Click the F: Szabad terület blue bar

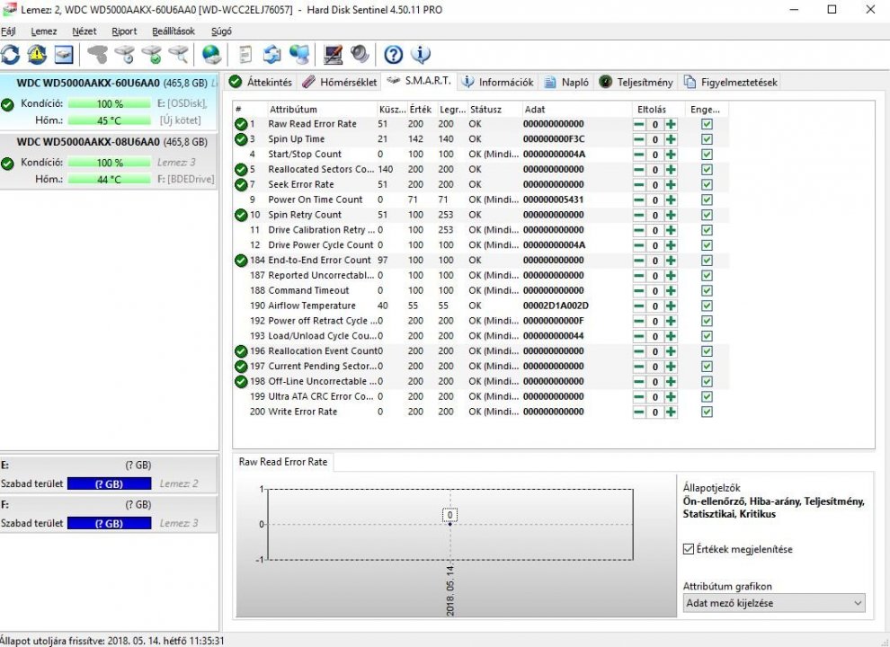tap(109, 523)
